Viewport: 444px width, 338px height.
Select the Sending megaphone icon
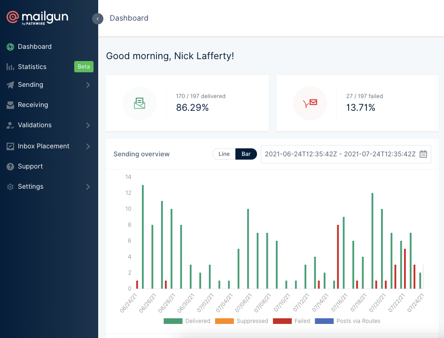point(10,85)
